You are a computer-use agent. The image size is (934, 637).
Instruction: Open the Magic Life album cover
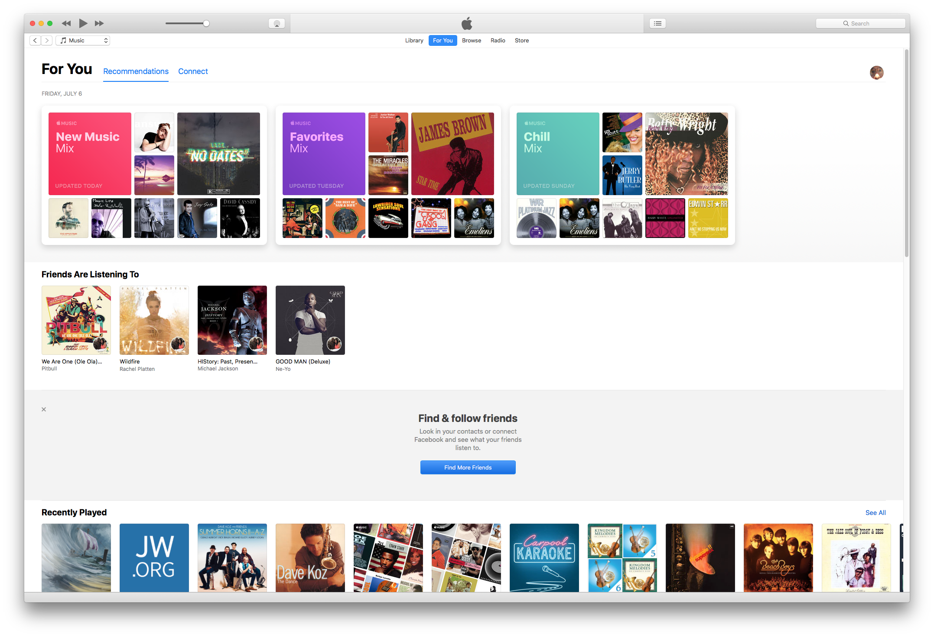(111, 218)
